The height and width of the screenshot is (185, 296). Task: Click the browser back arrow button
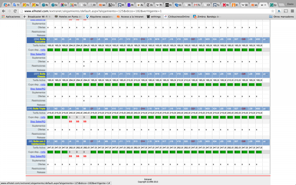click(4, 11)
